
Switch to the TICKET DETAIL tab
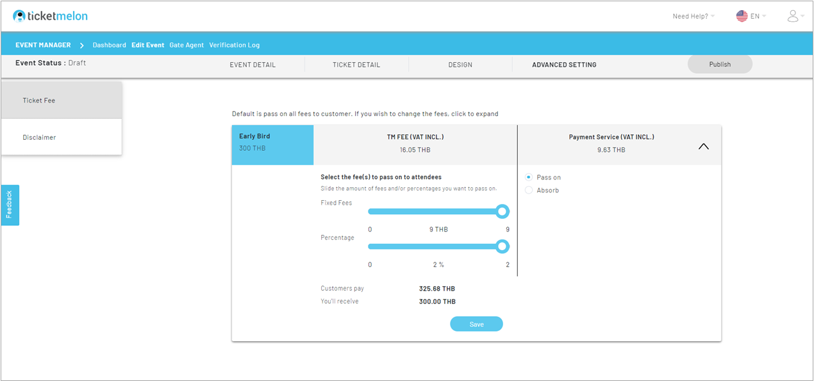356,65
